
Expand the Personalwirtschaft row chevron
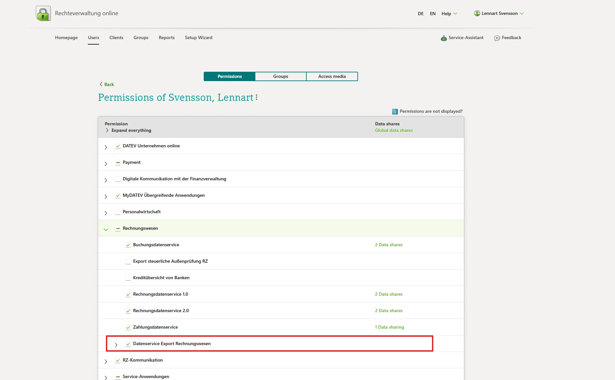tap(106, 213)
